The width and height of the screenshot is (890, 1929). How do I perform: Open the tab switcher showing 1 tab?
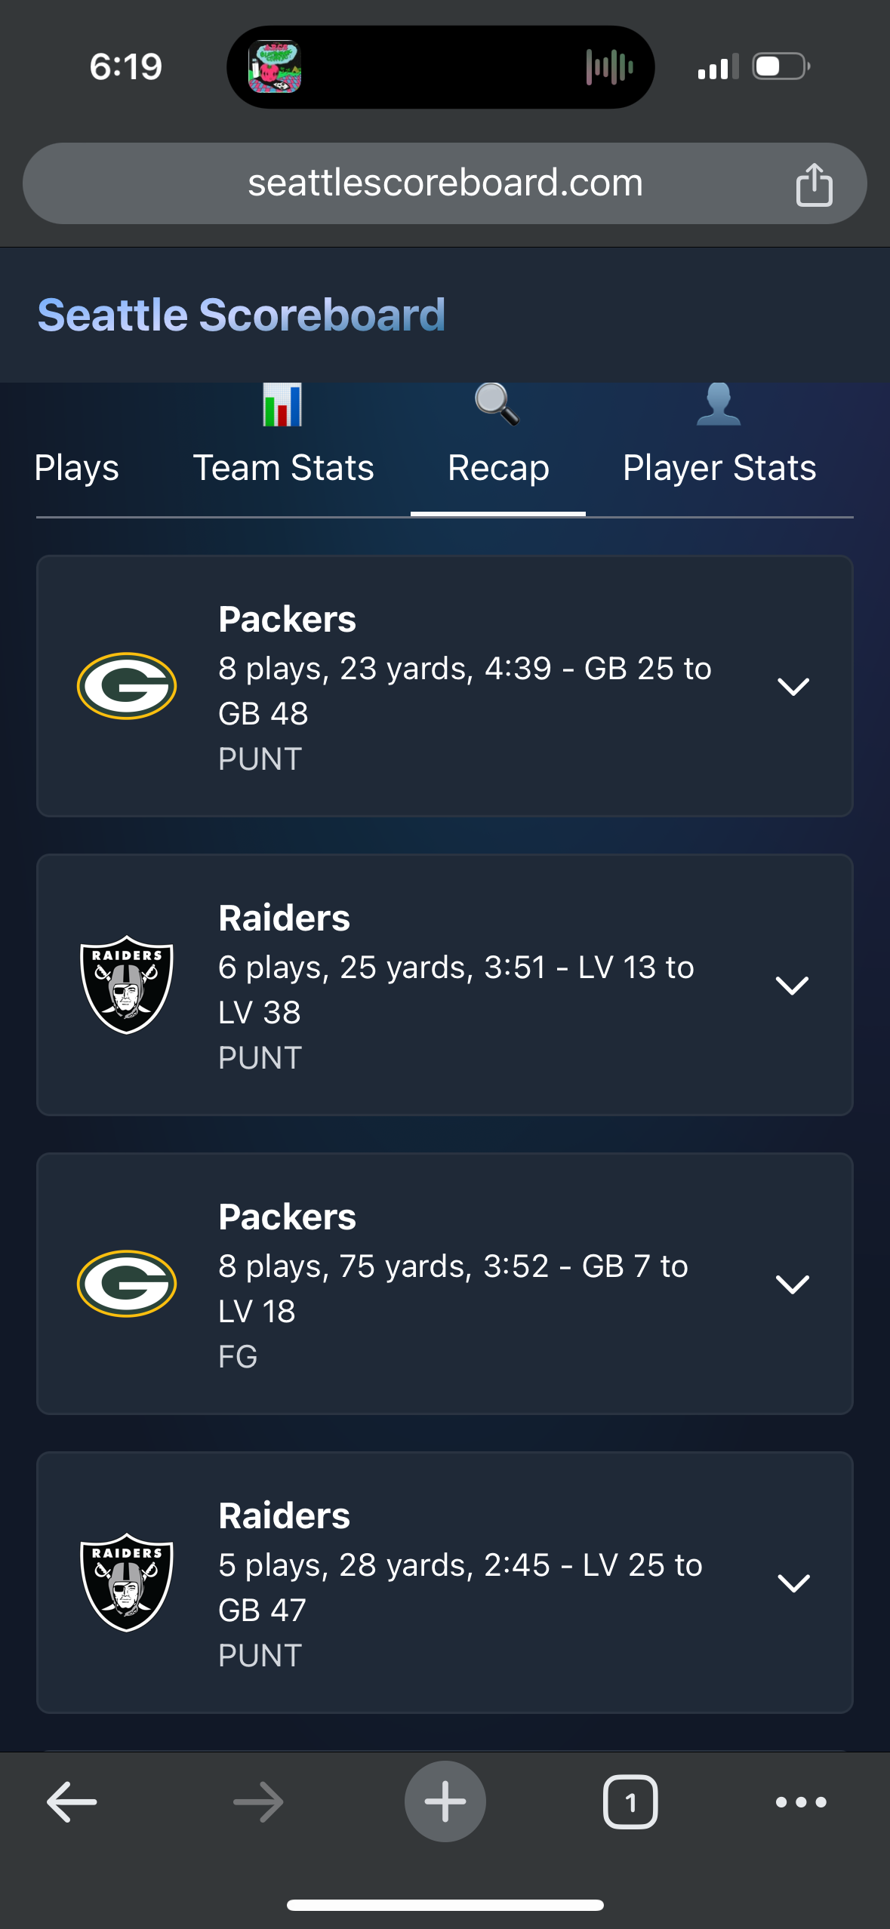coord(630,1802)
